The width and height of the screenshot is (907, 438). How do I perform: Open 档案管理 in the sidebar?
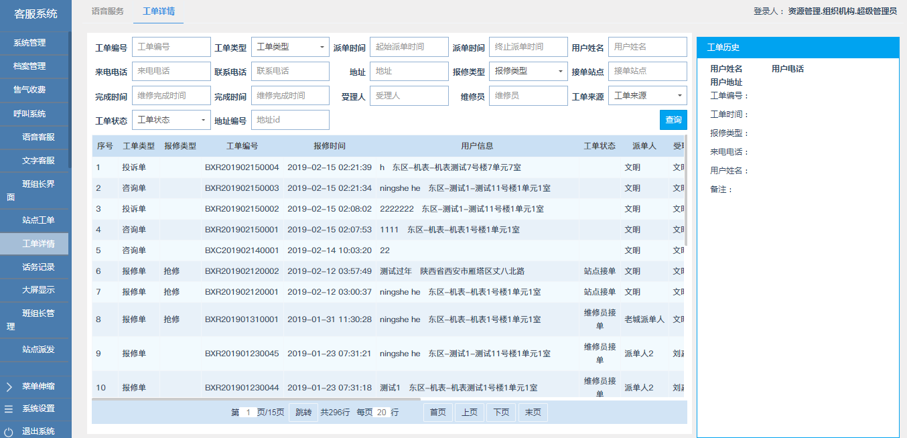[34, 66]
